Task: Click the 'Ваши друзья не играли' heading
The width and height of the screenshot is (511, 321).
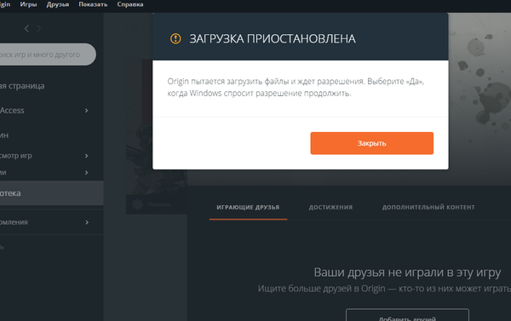Action: 407,272
